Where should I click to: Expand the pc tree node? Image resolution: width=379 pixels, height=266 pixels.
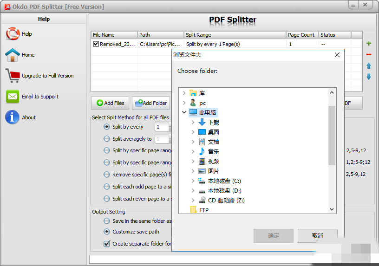click(184, 103)
